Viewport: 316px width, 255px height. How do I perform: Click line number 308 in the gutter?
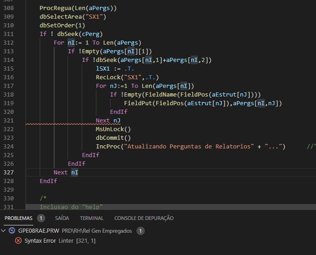coord(9,8)
